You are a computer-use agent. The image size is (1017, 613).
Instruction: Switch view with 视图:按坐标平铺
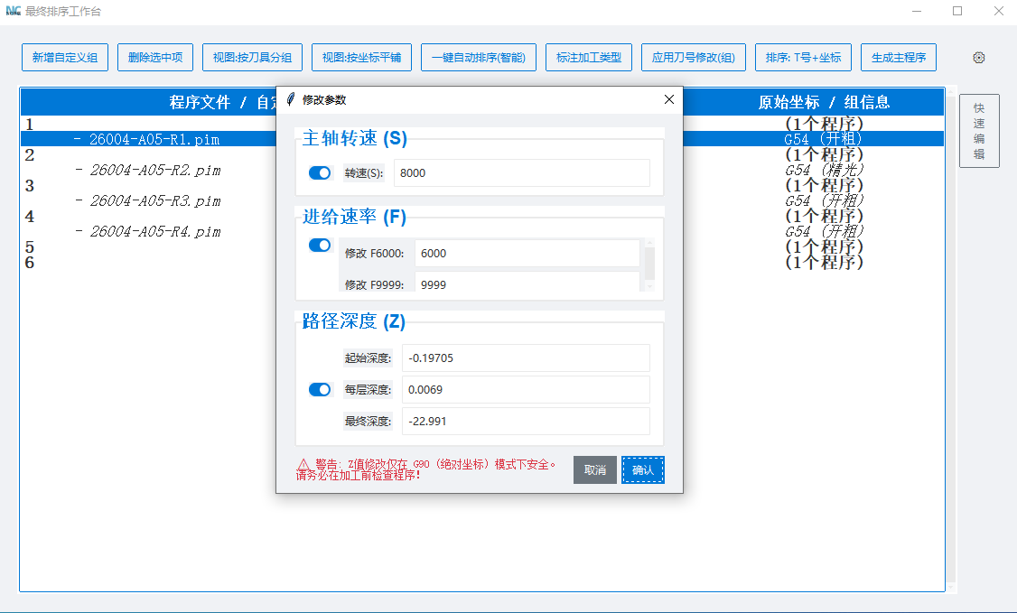tap(361, 57)
